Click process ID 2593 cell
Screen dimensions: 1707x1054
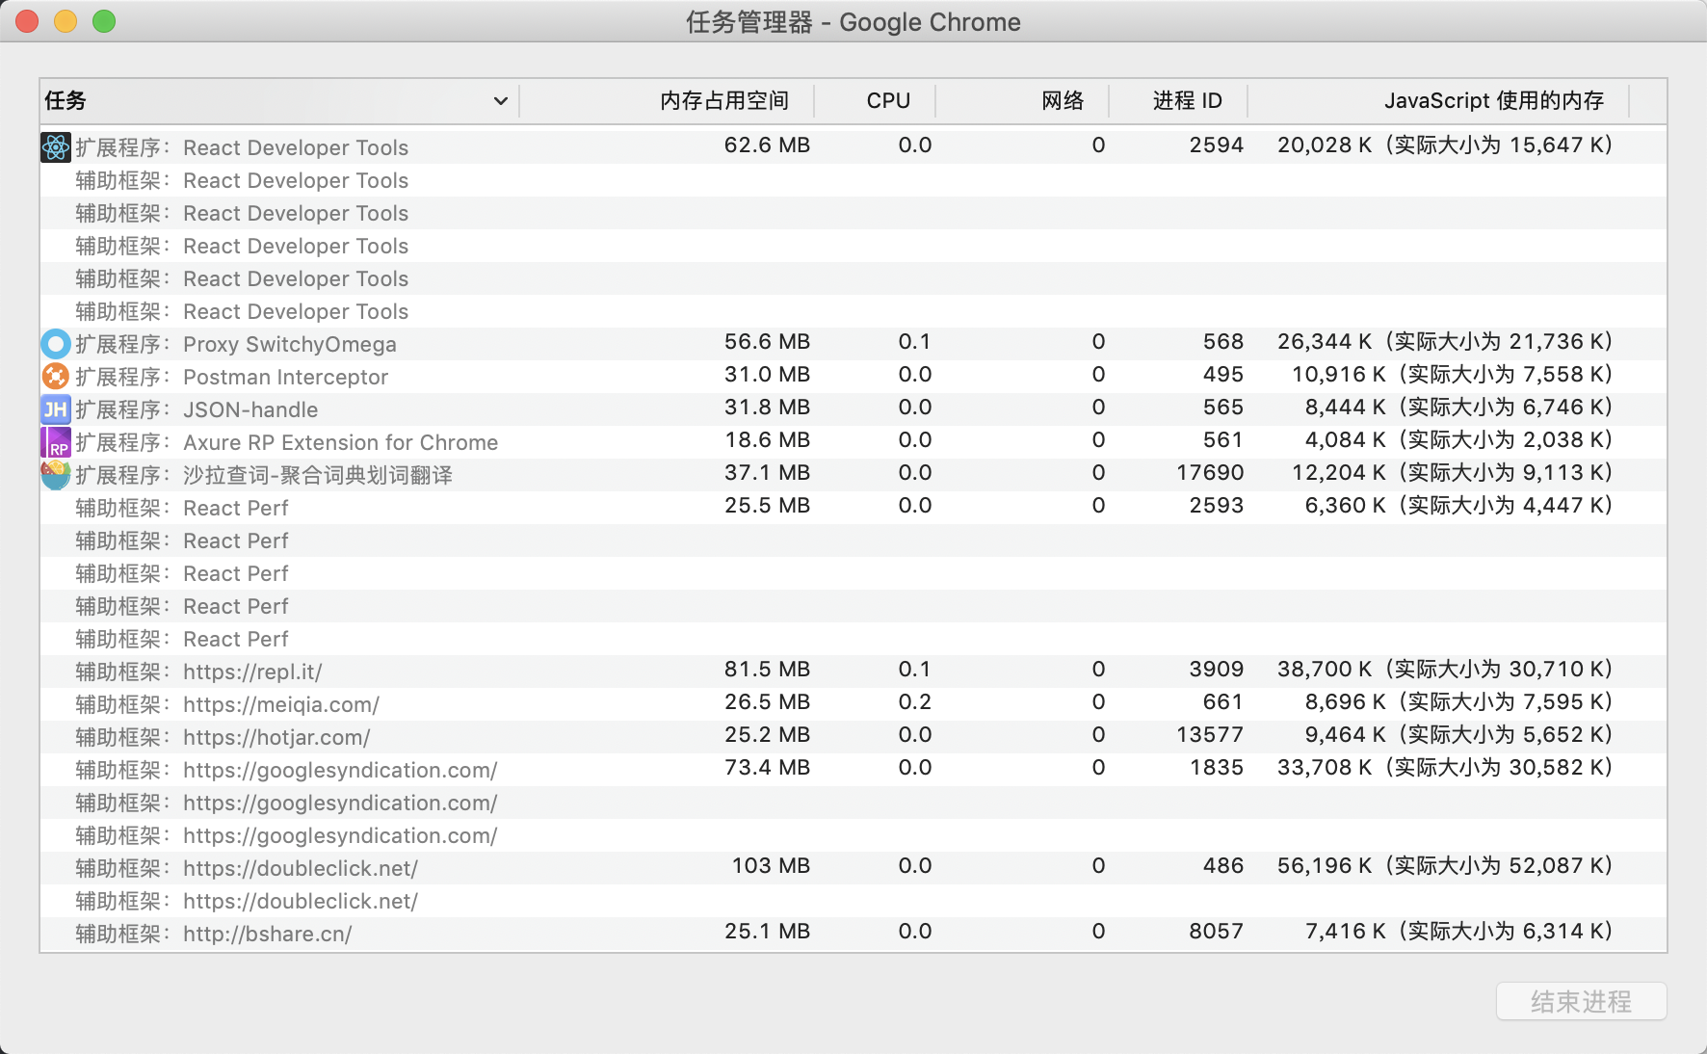[1217, 506]
